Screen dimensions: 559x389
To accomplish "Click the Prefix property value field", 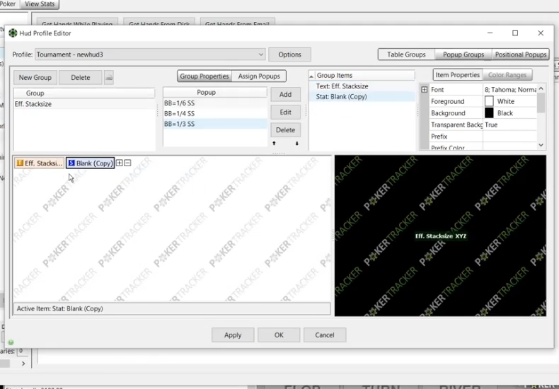I will (x=509, y=137).
